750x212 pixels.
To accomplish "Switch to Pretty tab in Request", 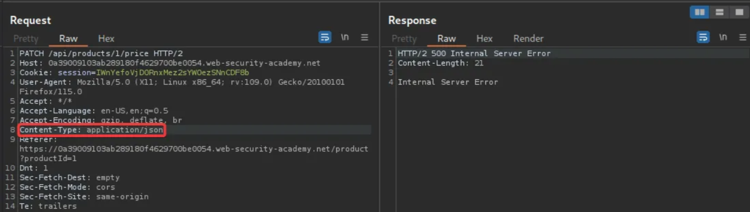I will tap(26, 38).
